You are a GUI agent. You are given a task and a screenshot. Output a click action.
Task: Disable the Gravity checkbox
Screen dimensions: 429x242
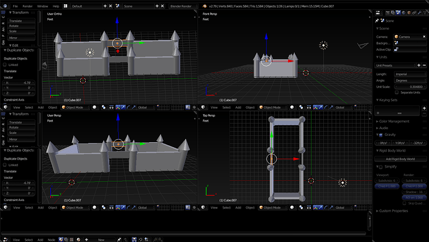tap(381, 135)
